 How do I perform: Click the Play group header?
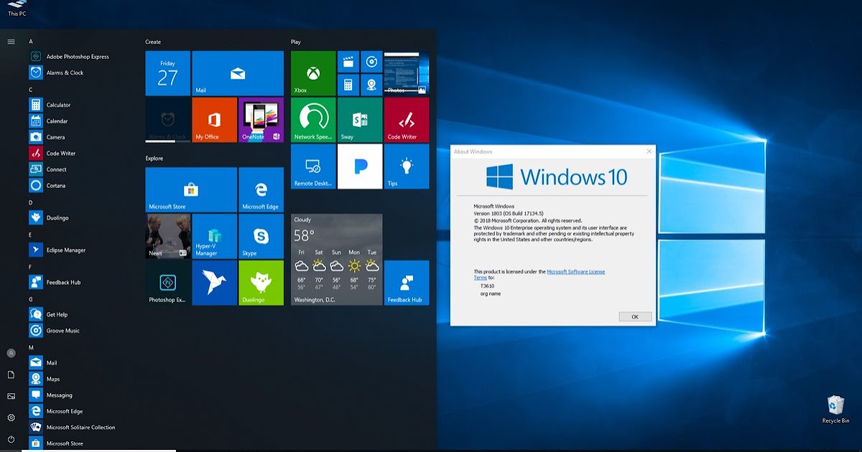point(296,42)
